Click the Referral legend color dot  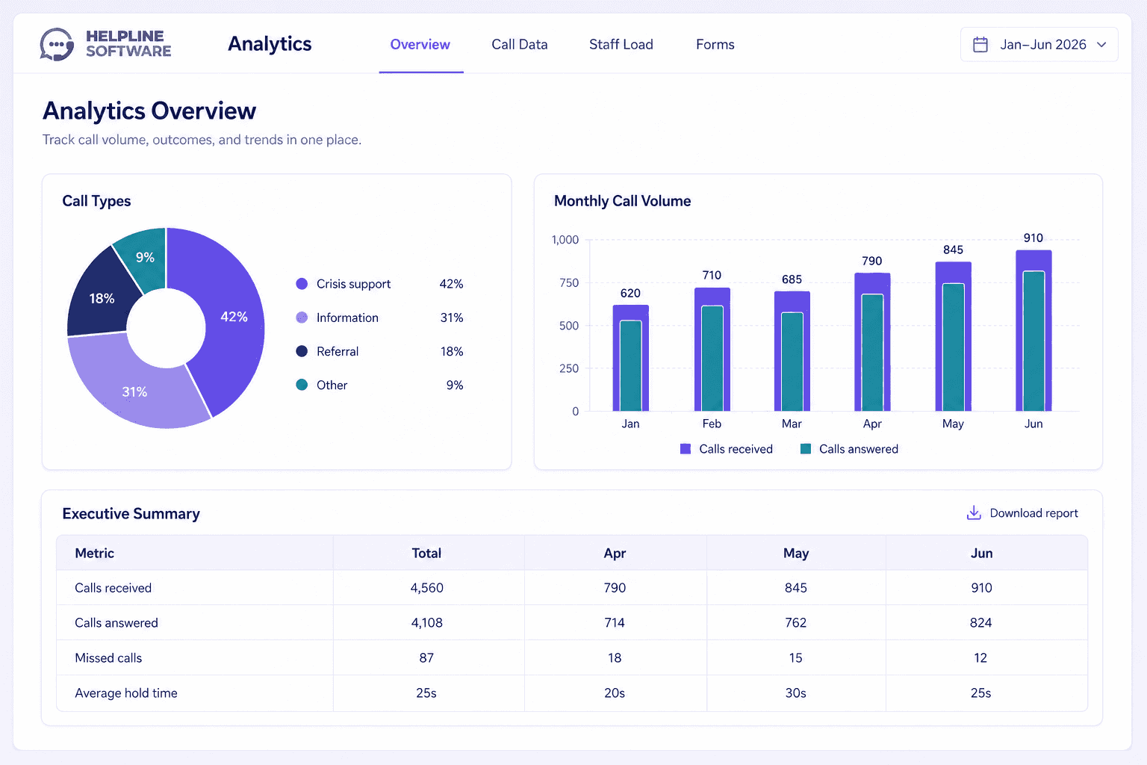302,351
